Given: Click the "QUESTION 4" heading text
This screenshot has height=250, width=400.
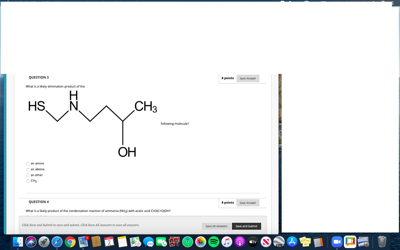Looking at the screenshot, I should [x=39, y=202].
